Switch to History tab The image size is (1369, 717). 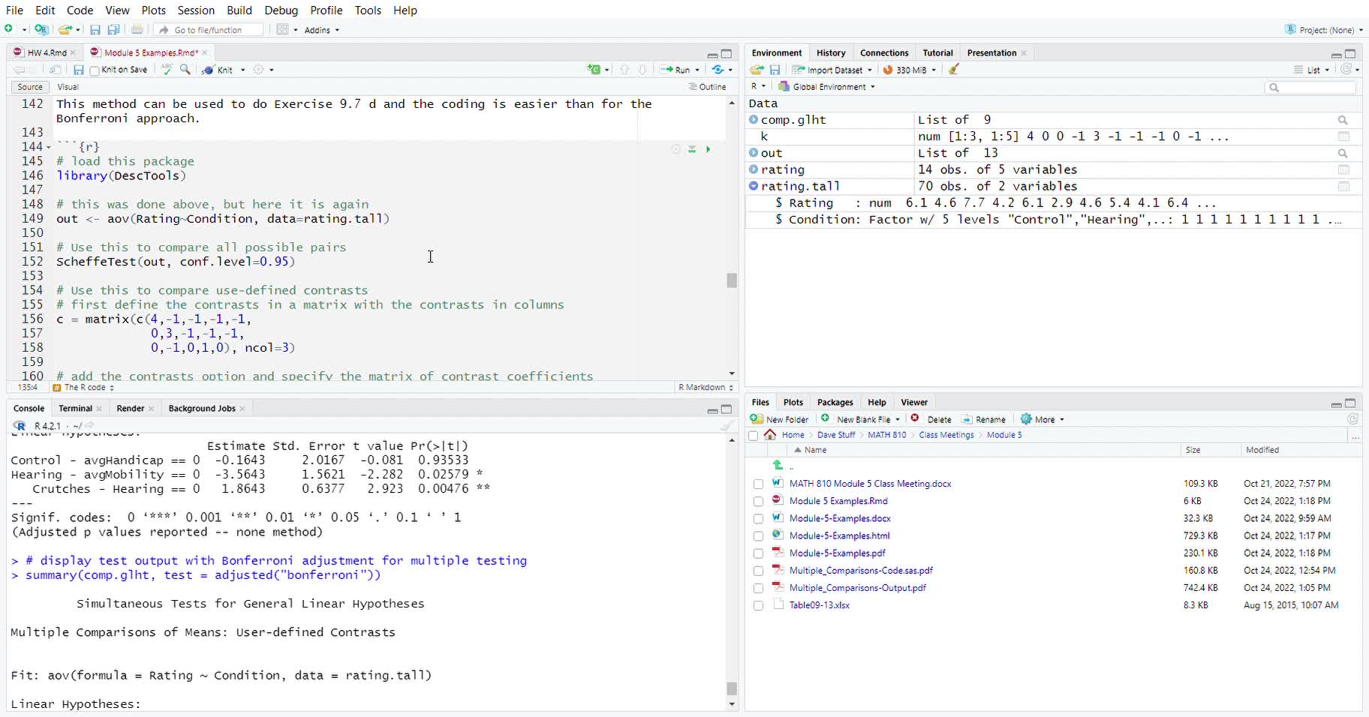tap(831, 52)
